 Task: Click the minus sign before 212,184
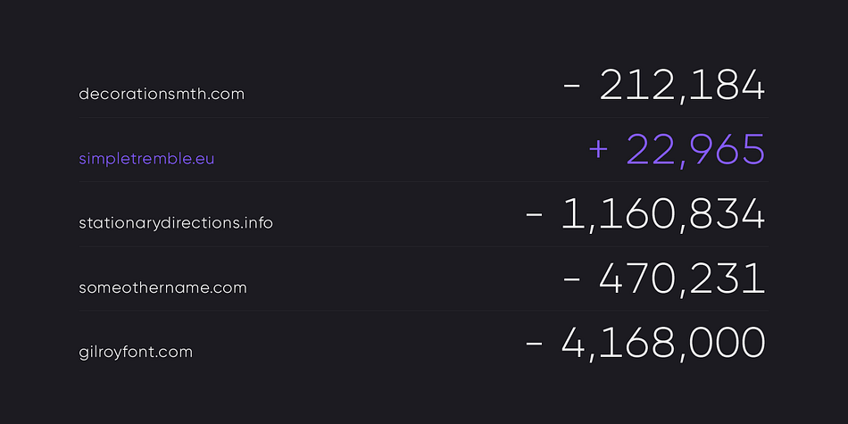tap(571, 86)
